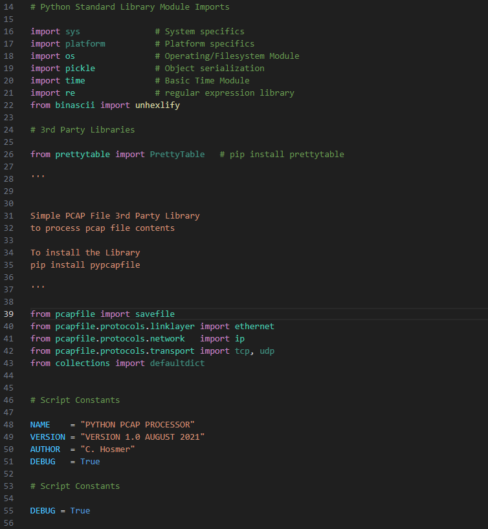Click the '# 3rd Party Libraries' comment
488x529 pixels.
click(82, 130)
